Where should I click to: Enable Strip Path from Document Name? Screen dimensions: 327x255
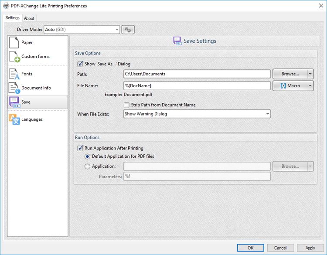(x=127, y=105)
